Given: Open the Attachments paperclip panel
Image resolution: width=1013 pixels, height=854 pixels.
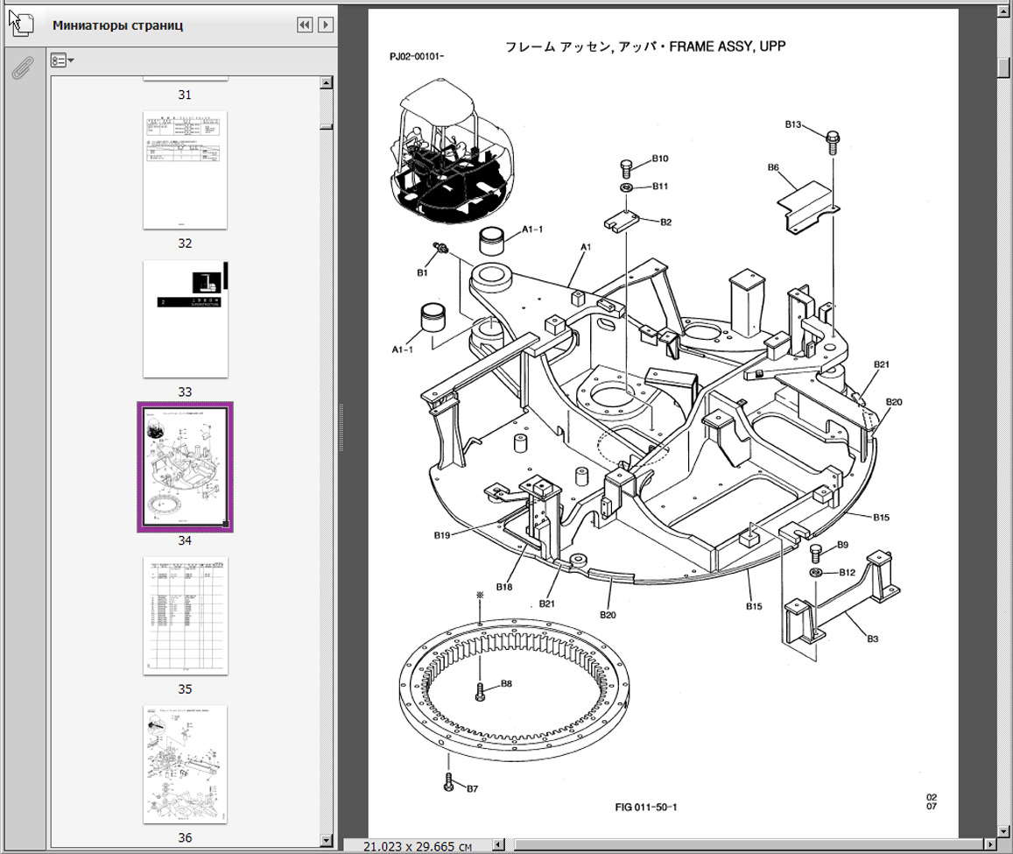Looking at the screenshot, I should coord(22,67).
